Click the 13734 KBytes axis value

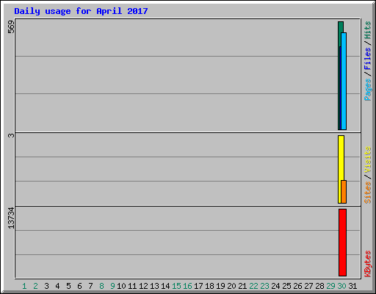point(11,218)
